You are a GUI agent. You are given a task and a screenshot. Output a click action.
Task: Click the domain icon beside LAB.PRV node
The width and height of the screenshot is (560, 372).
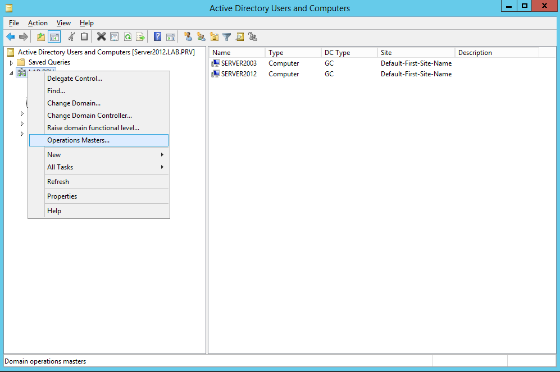(21, 72)
